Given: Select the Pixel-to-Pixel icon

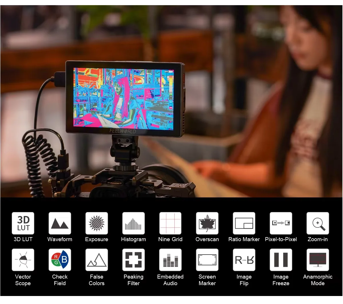Looking at the screenshot, I should click(281, 223).
